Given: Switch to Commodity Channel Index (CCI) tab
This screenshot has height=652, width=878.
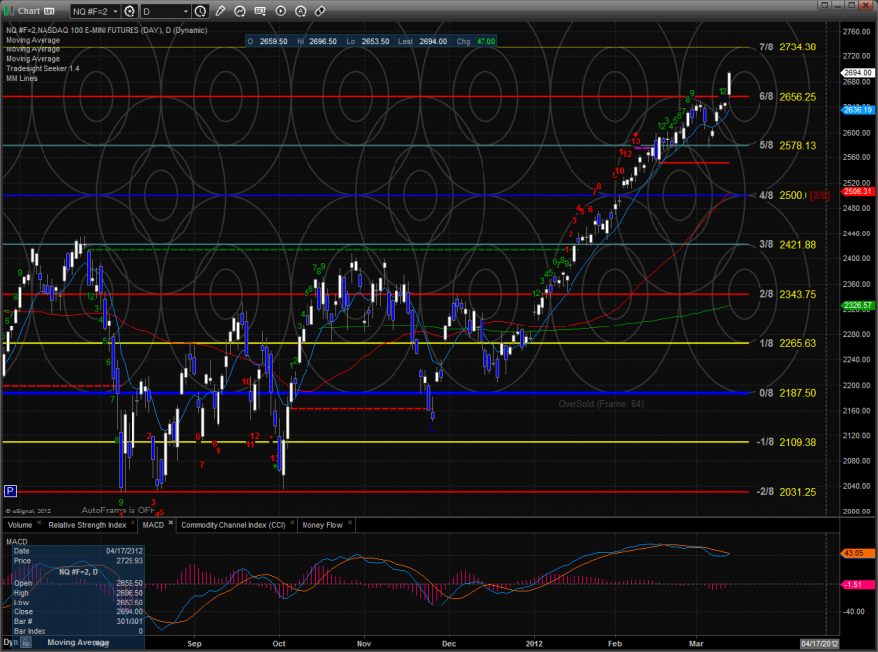Looking at the screenshot, I should 237,524.
